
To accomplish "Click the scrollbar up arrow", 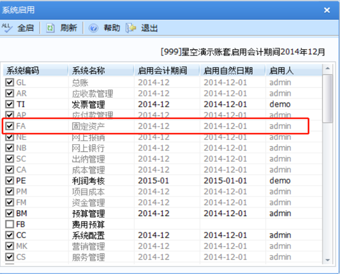I will pos(328,68).
